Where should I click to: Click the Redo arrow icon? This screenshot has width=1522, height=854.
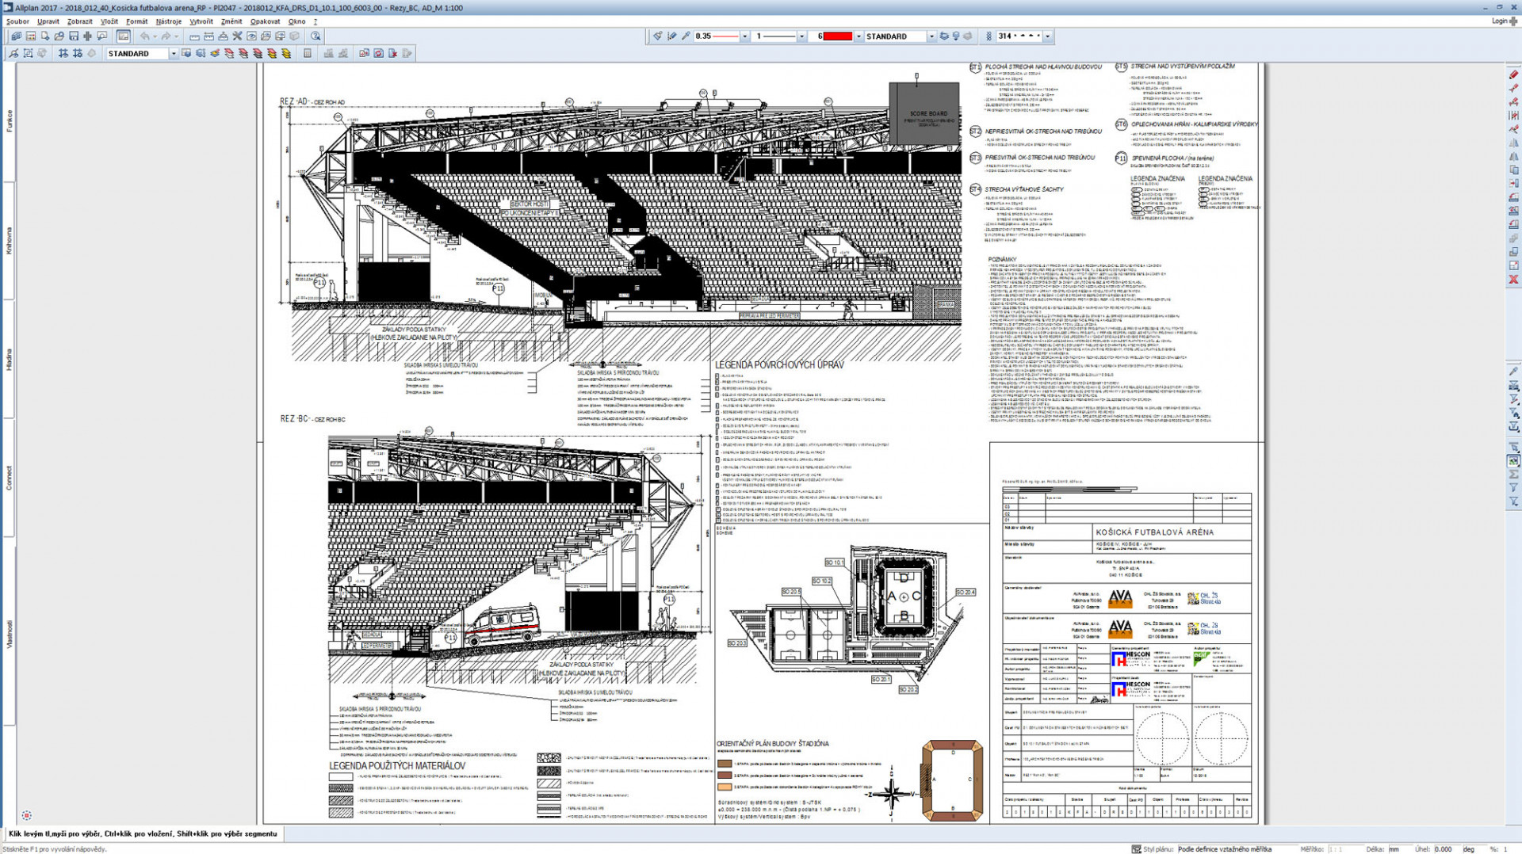pyautogui.click(x=165, y=36)
